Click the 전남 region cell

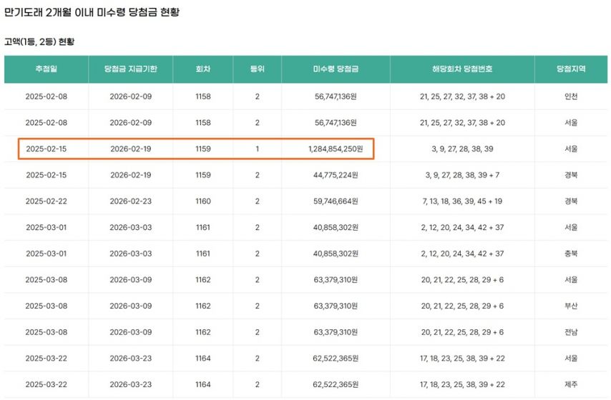[571, 332]
